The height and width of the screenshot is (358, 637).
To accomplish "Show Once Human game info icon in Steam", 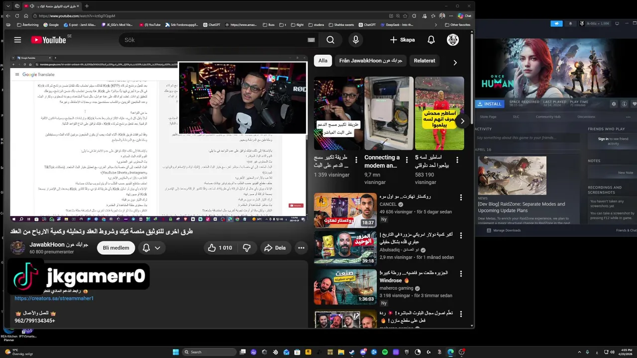I will tap(624, 104).
